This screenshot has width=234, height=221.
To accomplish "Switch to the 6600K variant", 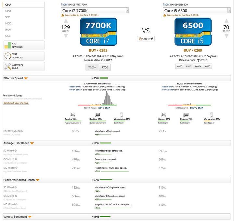I will [x=198, y=66].
